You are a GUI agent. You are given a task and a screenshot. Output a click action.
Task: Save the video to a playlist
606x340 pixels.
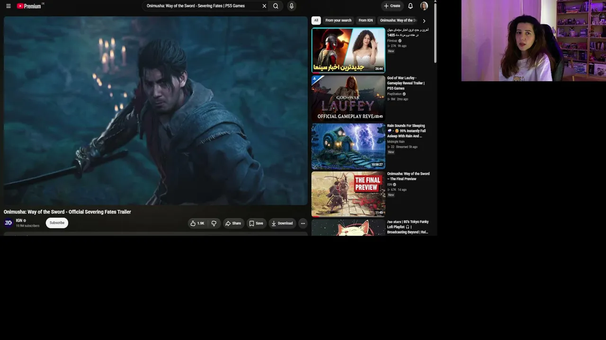tap(256, 223)
